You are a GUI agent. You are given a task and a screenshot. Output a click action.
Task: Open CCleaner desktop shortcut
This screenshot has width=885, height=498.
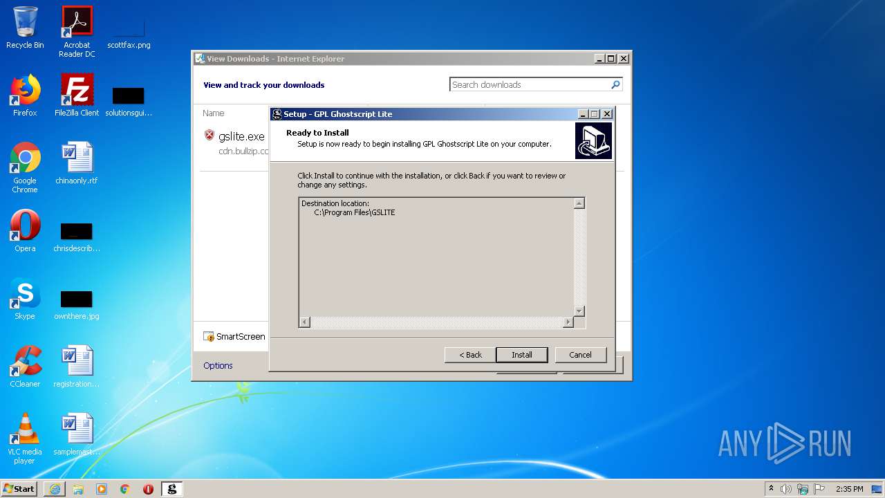pyautogui.click(x=25, y=367)
